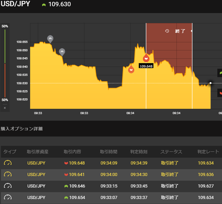Click the expiry time 09:33:37

click(139, 198)
